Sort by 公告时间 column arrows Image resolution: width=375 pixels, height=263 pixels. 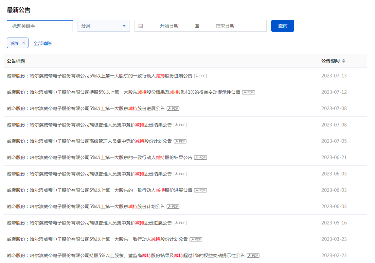tap(344, 61)
